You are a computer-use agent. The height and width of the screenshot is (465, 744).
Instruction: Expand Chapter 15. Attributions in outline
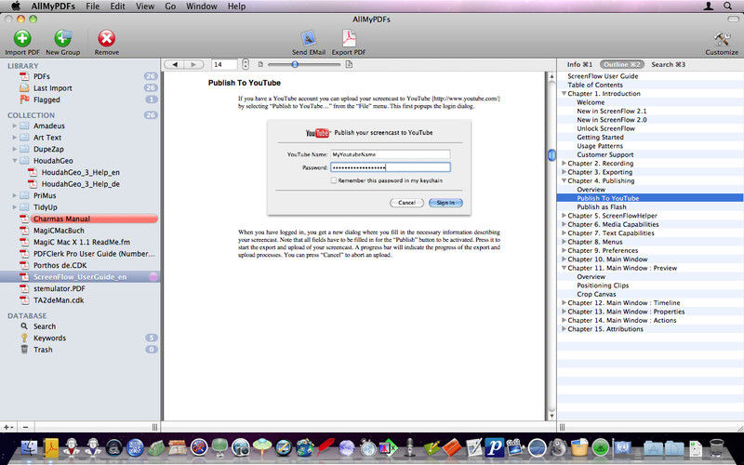[x=564, y=329]
